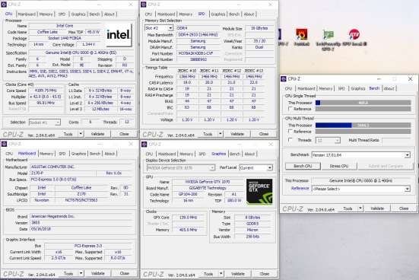Switch to Graphics tab in CPU window
Screen dimensions: 419x280
78,14
